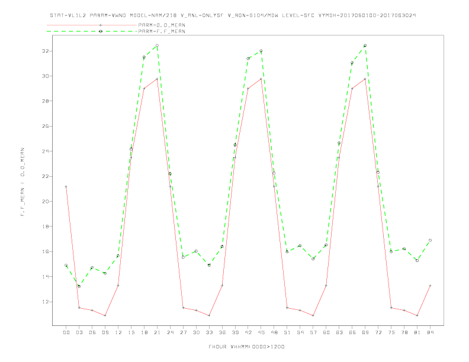Viewport: 469px width, 362px height.
Task: Click x-axis forecast hour label 24
Action: [x=170, y=332]
